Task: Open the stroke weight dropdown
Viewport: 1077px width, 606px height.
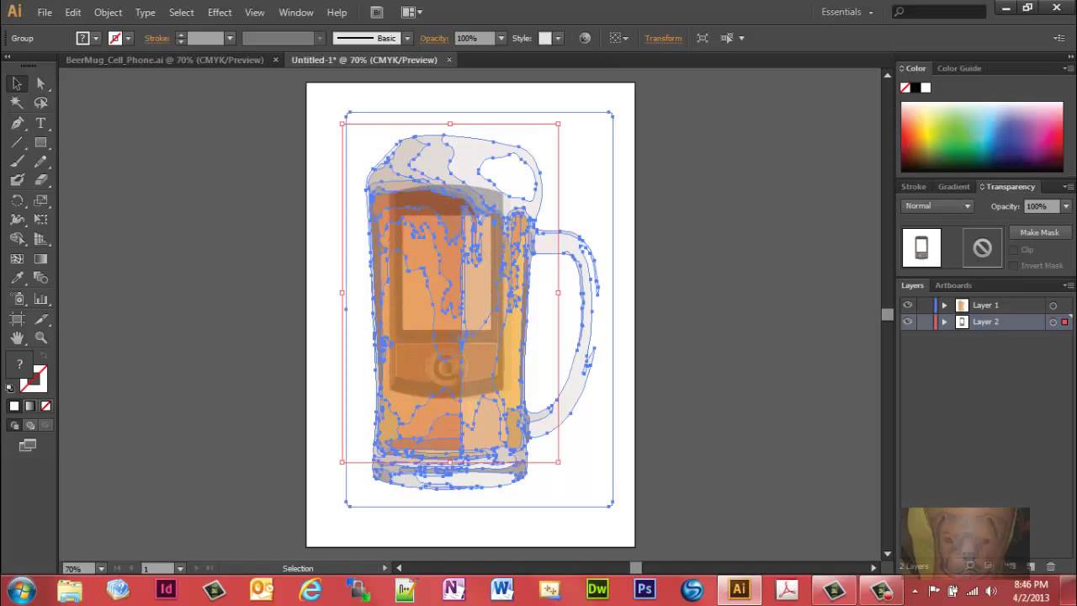Action: (x=229, y=38)
